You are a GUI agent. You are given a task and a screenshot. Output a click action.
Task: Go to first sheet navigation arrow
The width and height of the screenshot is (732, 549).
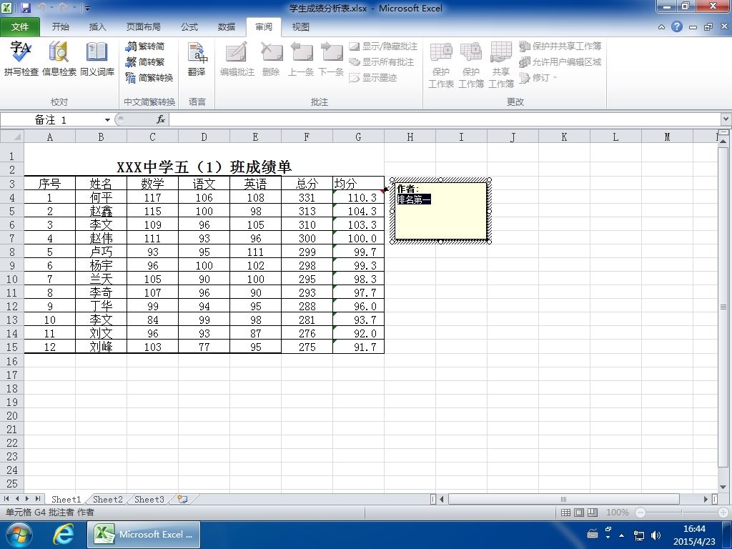[x=6, y=499]
